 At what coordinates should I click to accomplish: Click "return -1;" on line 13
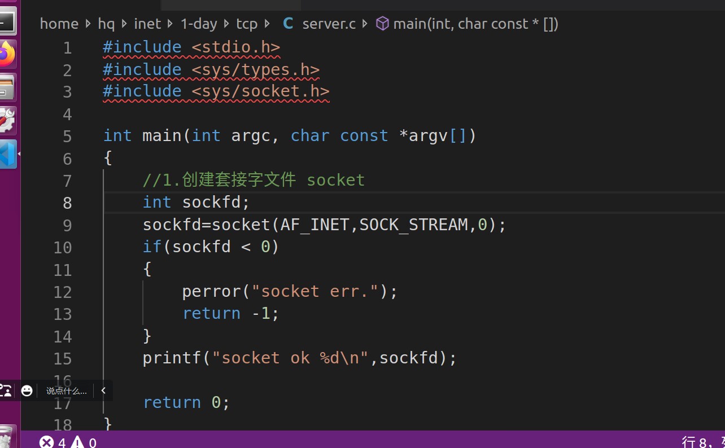231,313
